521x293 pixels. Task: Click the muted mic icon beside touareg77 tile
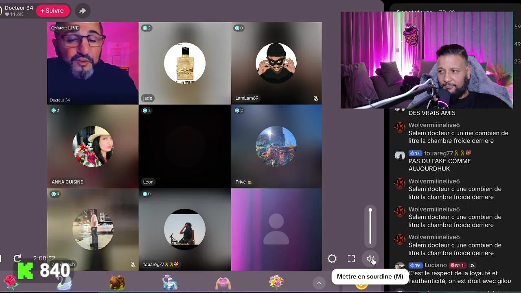(x=133, y=265)
